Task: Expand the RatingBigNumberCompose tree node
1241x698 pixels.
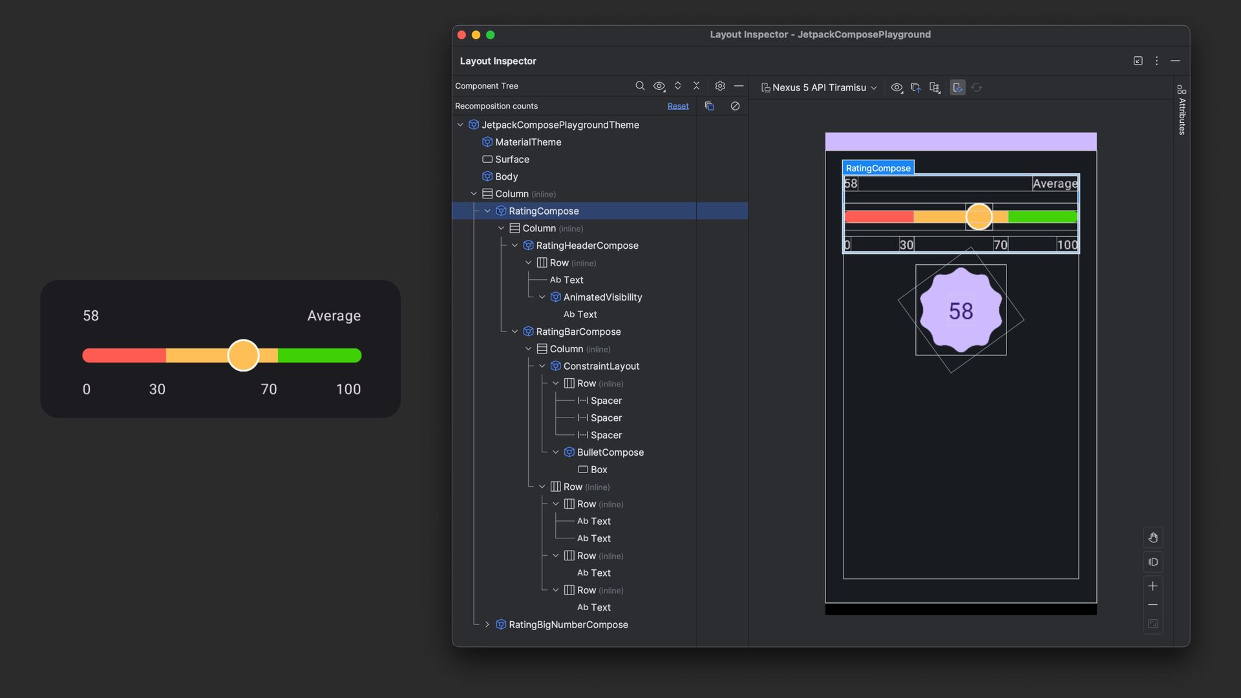Action: (x=487, y=624)
